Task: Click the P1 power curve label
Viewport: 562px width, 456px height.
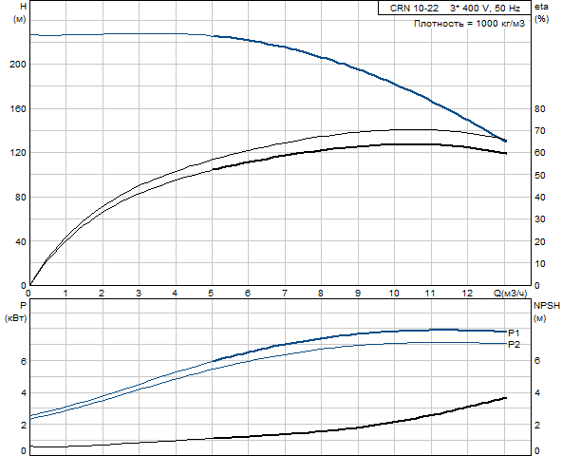Action: click(x=514, y=332)
